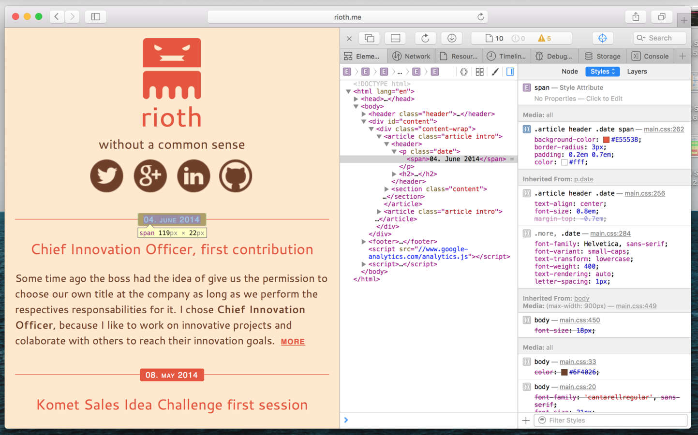698x435 pixels.
Task: Open the Google Plus social icon
Action: pyautogui.click(x=150, y=176)
